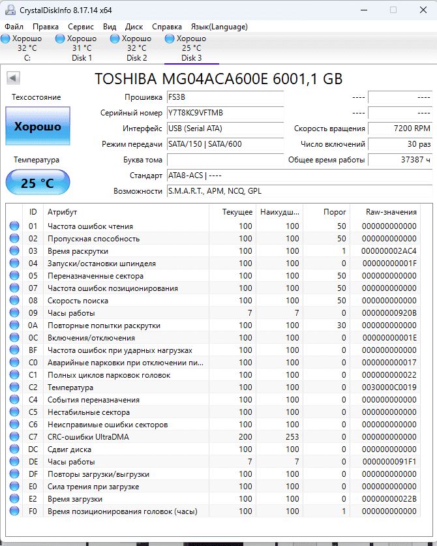
Task: Switch to Disk 1 tab
Action: pos(82,48)
